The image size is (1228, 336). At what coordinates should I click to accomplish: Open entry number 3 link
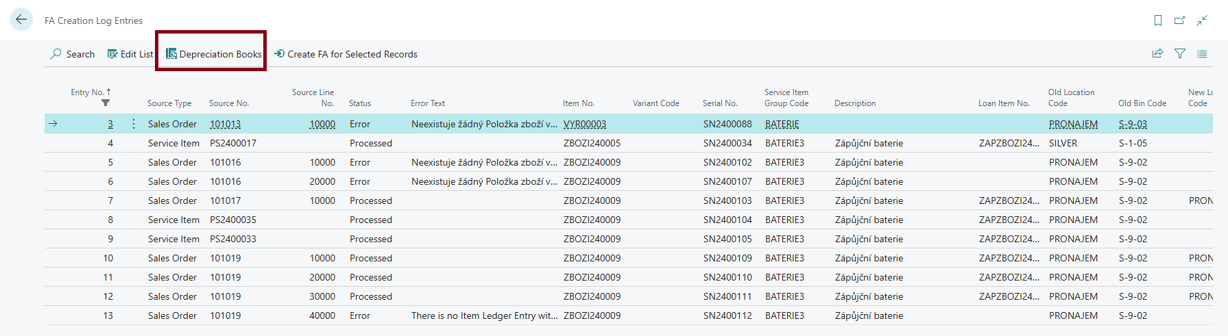point(110,124)
